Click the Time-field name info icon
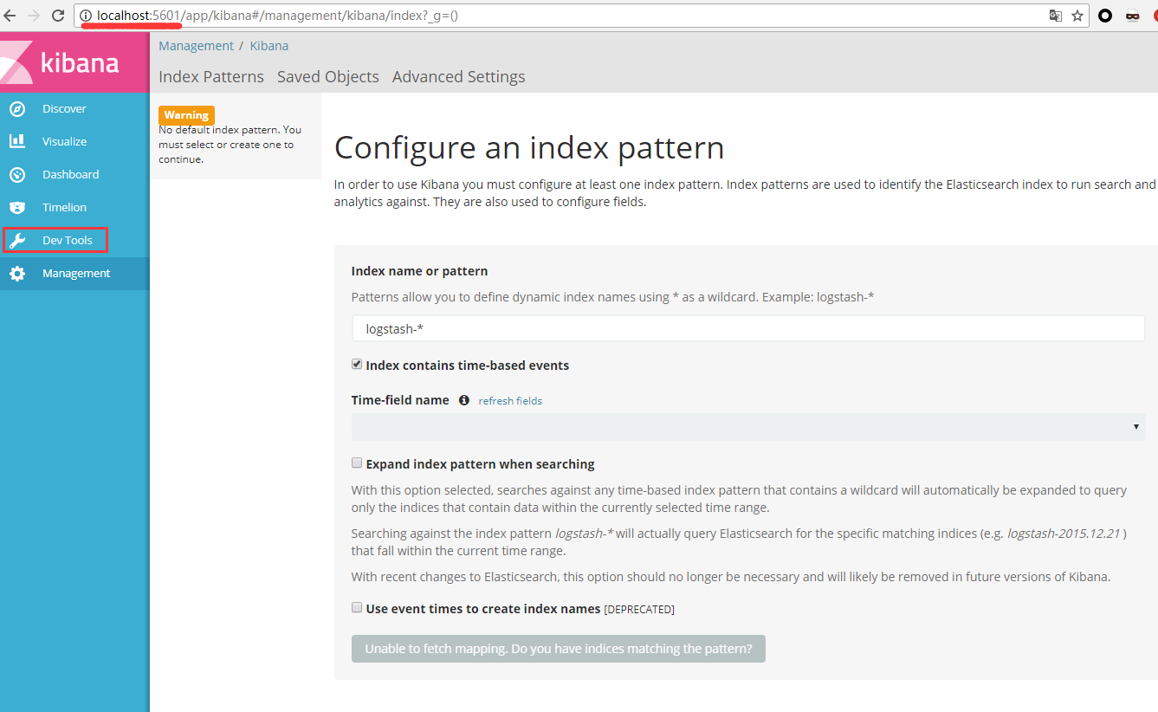The height and width of the screenshot is (712, 1158). click(464, 400)
